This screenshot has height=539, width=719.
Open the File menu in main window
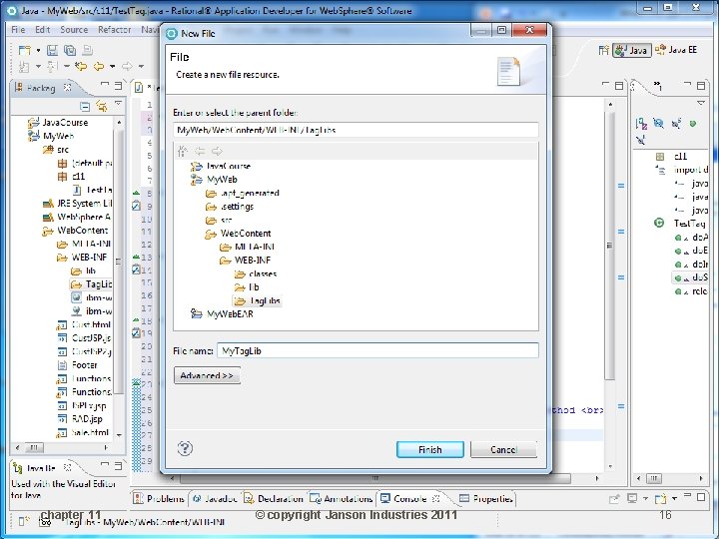pyautogui.click(x=18, y=29)
